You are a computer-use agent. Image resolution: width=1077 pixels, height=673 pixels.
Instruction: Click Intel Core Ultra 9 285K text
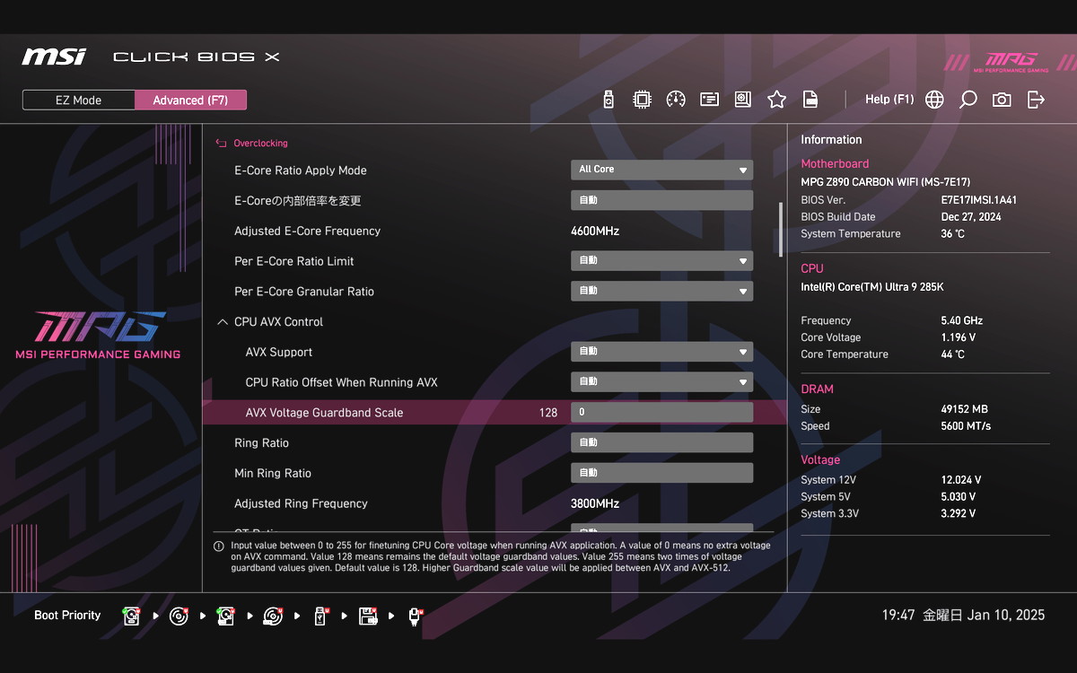[x=872, y=287]
